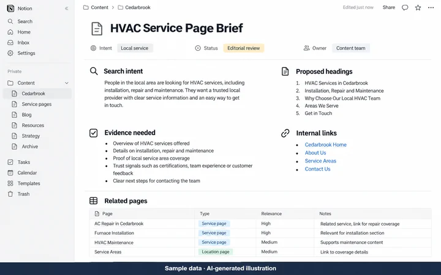
Task: Click the Related pages table icon
Action: [x=94, y=201]
